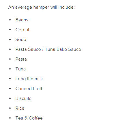The image size is (114, 125).
Task: Click the Cereal list entry
Action: tap(22, 30)
